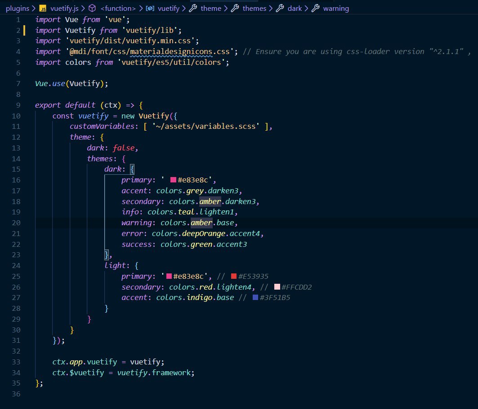Click highlighted 'amber' on warning line
Screen dimensions: 478x409
[201, 223]
